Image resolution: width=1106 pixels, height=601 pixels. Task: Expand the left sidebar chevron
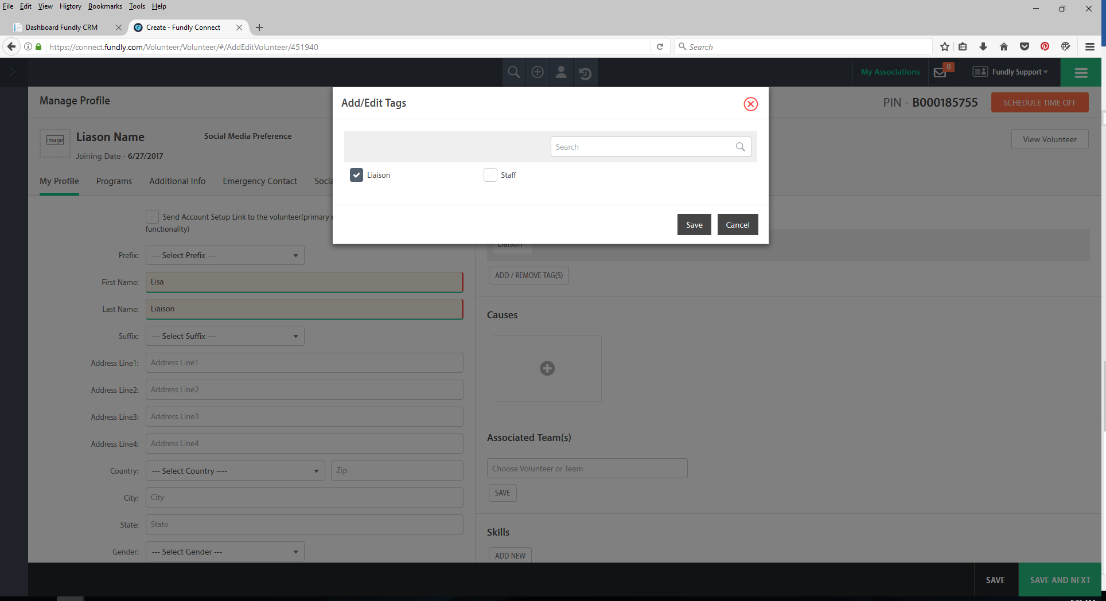[x=13, y=72]
